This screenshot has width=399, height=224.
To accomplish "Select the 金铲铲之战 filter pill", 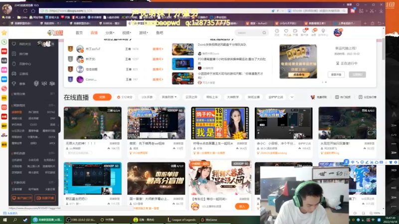I will click(x=276, y=97).
